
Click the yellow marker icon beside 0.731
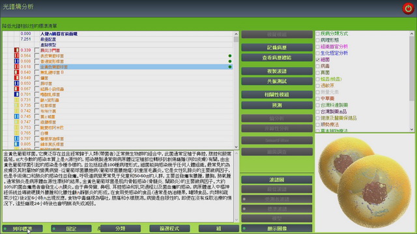16,100
